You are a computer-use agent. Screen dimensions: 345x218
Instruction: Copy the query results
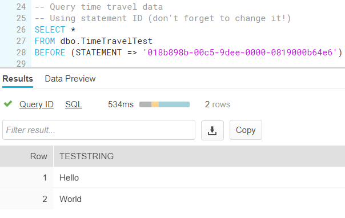click(x=246, y=130)
